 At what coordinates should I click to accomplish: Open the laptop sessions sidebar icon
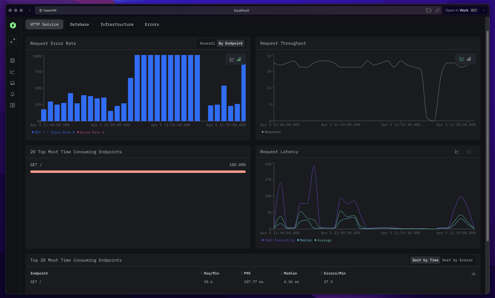12,83
